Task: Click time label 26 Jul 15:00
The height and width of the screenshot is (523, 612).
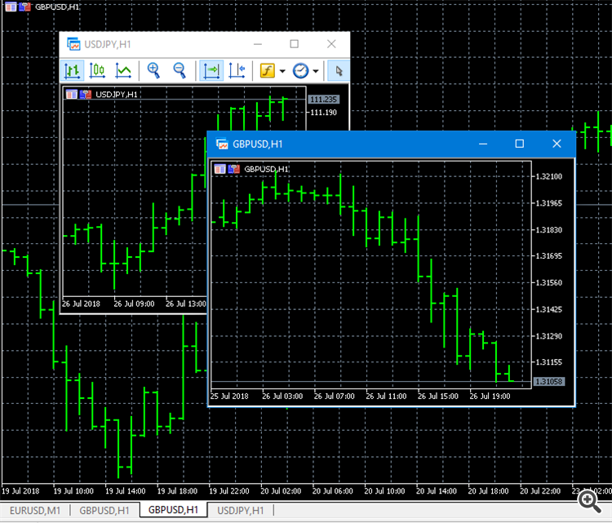Action: click(438, 397)
